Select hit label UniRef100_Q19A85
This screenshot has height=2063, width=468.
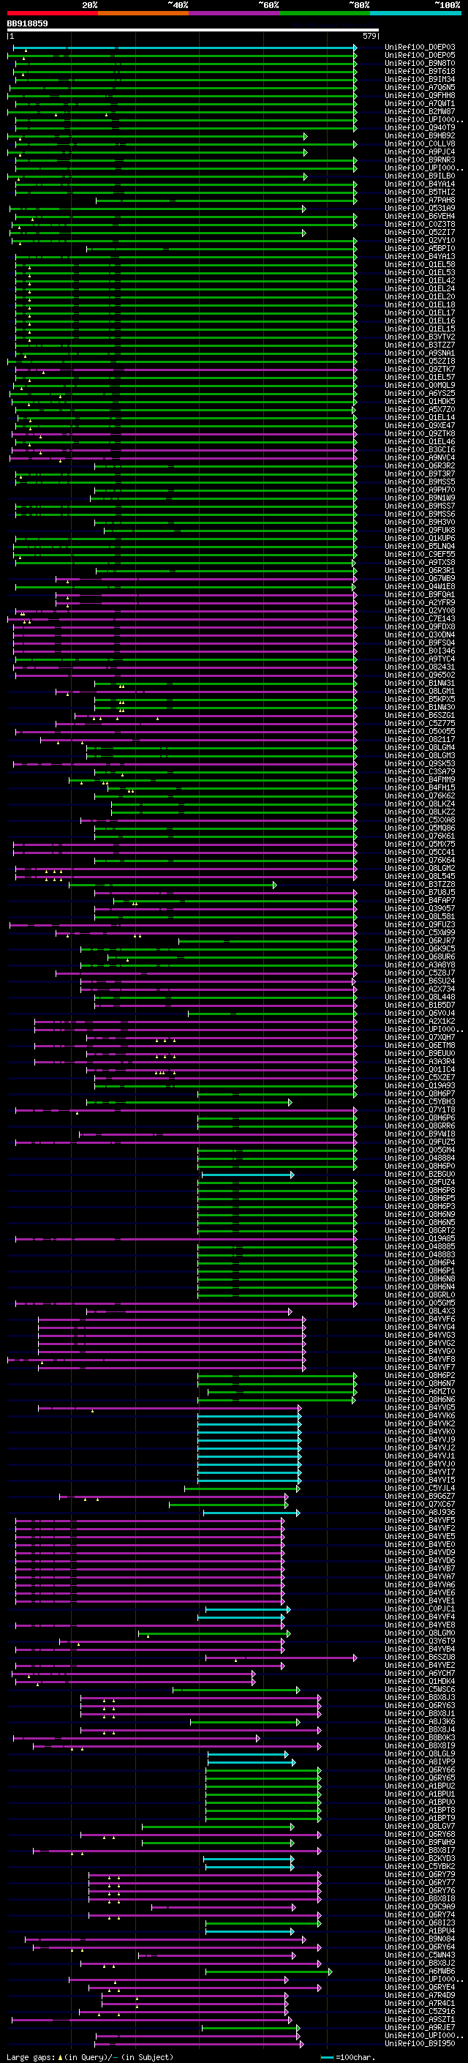pos(420,1239)
